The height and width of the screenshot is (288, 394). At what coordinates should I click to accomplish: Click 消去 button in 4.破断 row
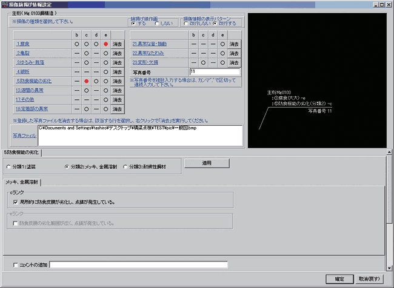coord(118,72)
